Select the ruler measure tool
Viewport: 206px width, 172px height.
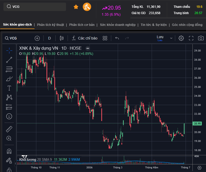coord(9,129)
